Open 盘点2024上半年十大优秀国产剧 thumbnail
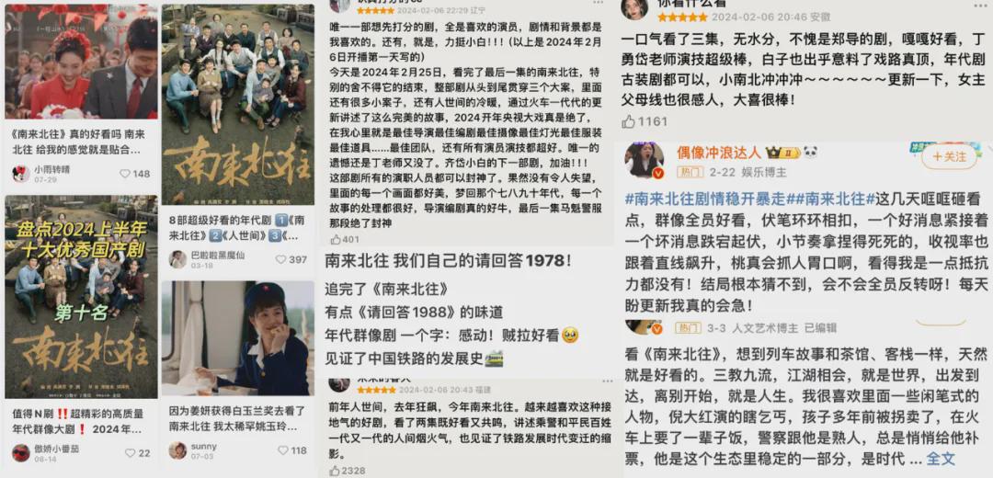This screenshot has width=993, height=478. [x=81, y=296]
